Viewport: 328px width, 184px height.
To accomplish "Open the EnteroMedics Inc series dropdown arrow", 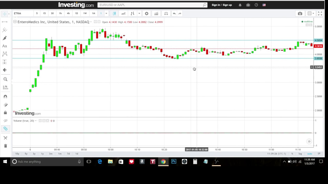I will [x=91, y=22].
